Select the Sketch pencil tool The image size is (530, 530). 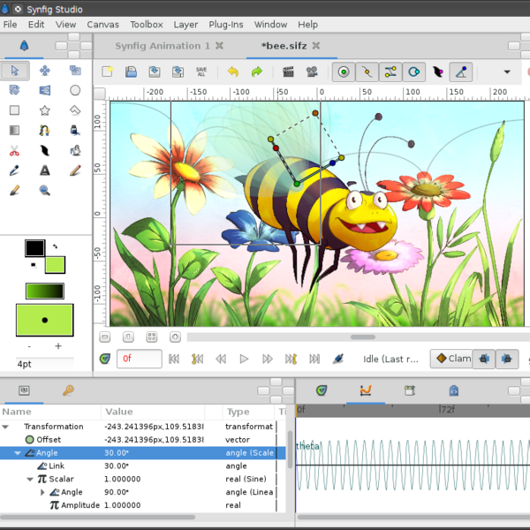[75, 170]
